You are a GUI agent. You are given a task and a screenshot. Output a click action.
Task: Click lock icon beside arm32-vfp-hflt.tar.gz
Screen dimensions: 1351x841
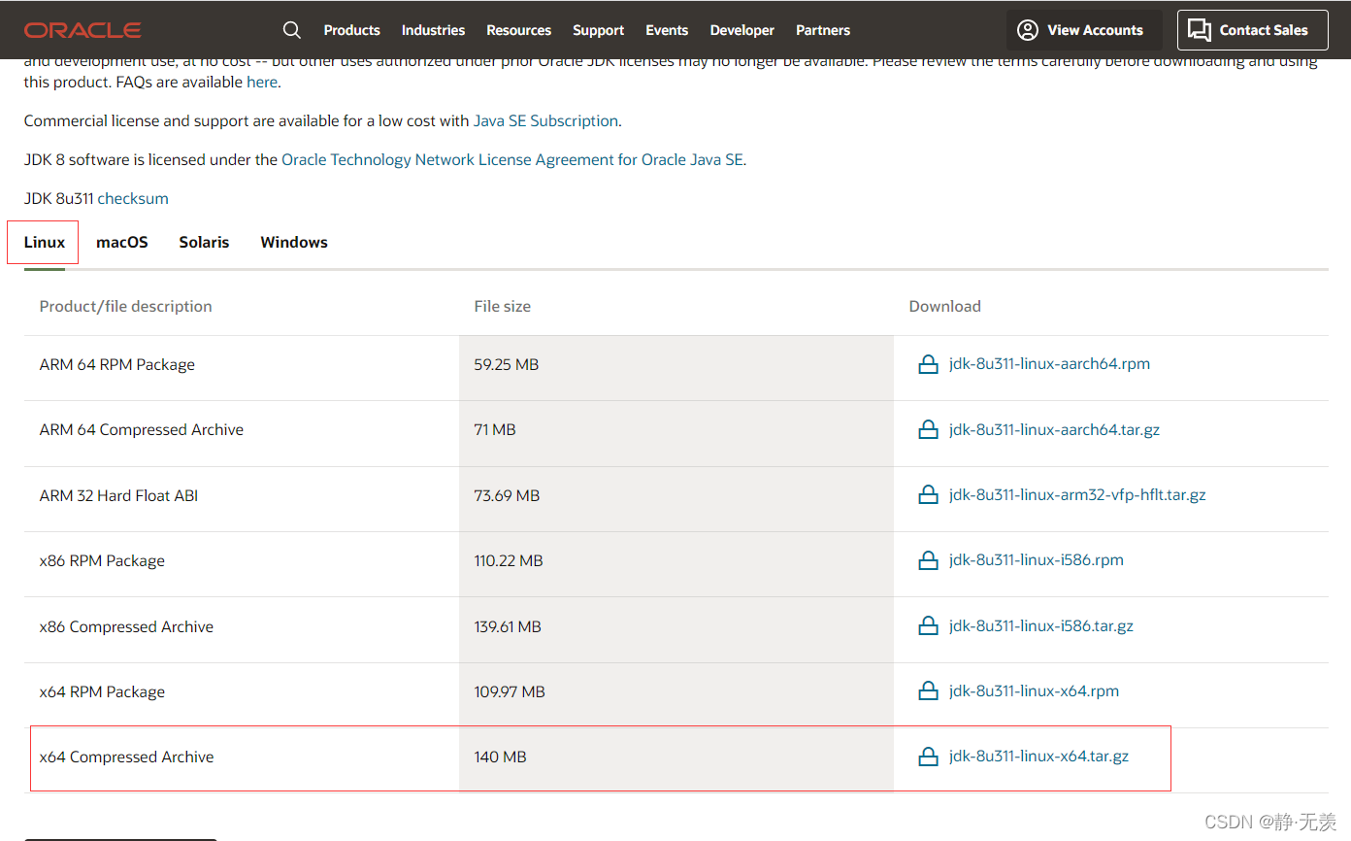pyautogui.click(x=928, y=494)
